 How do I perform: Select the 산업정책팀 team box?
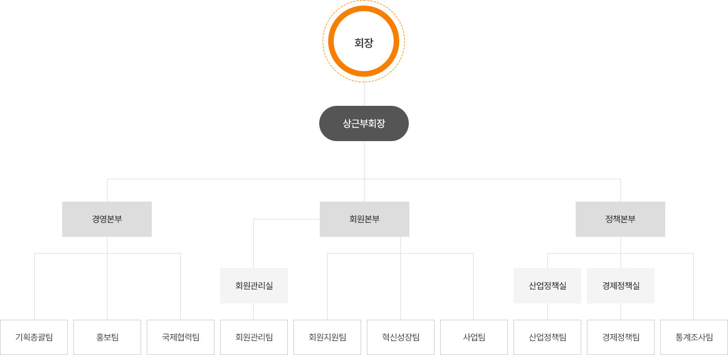click(547, 337)
